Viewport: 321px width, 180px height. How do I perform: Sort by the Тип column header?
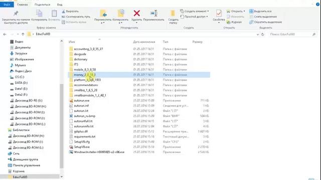click(x=166, y=42)
